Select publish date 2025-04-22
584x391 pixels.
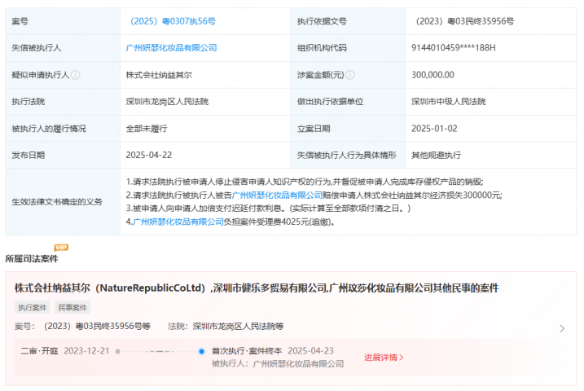[149, 155]
